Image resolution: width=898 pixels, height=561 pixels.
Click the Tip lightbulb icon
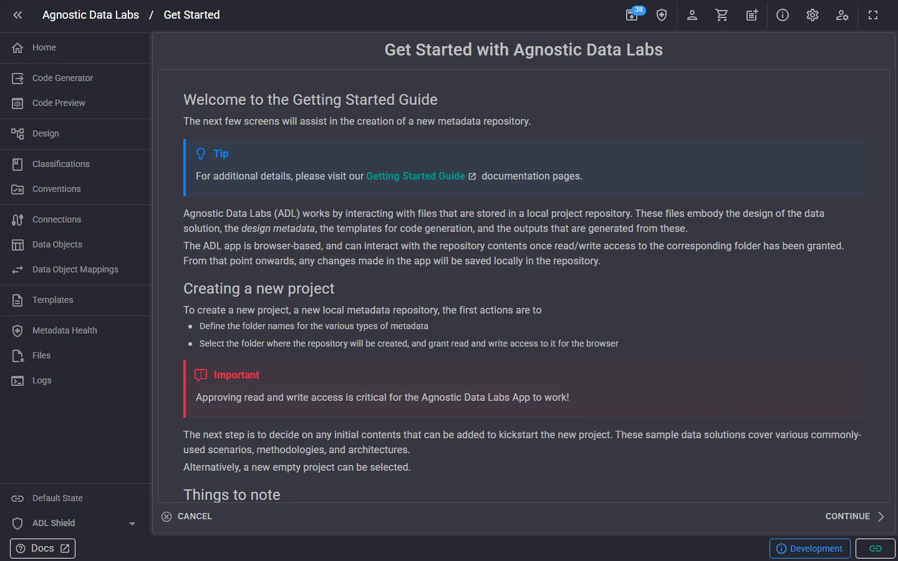[x=201, y=154]
